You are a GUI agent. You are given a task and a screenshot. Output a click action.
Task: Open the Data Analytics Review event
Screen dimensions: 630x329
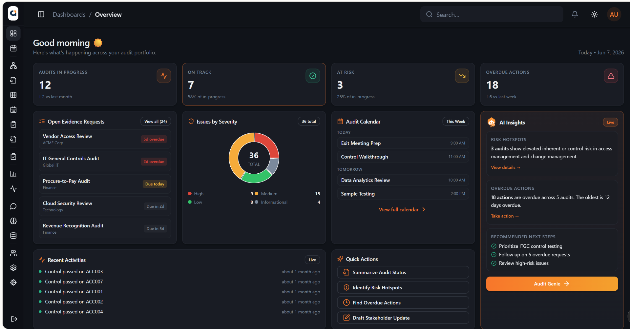click(403, 180)
